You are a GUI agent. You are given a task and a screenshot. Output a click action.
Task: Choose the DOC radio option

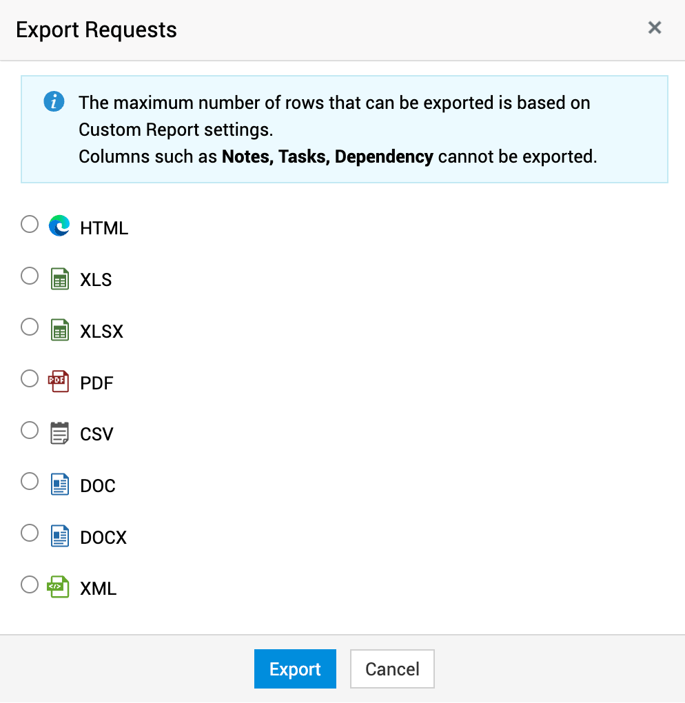coord(30,482)
